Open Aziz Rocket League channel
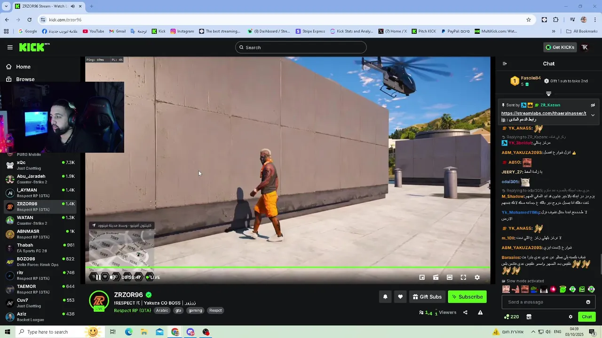602x338 pixels. coord(40,316)
